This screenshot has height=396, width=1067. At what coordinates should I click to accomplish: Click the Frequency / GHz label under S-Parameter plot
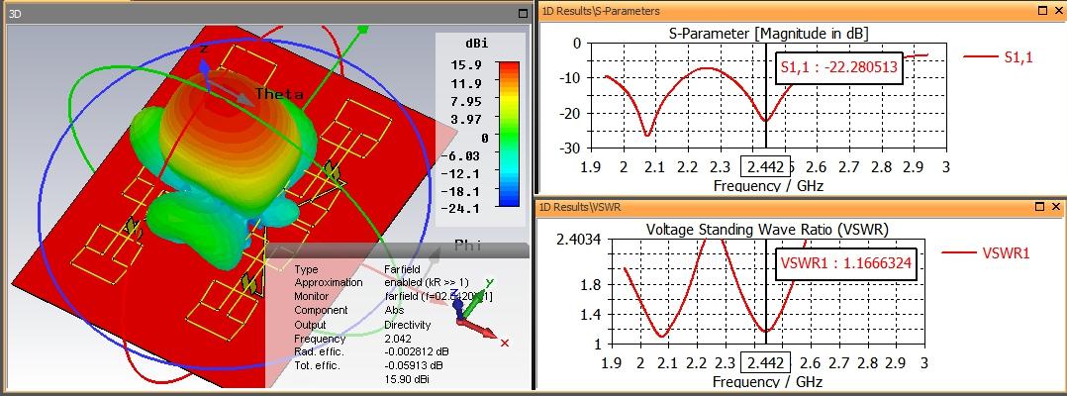point(768,185)
